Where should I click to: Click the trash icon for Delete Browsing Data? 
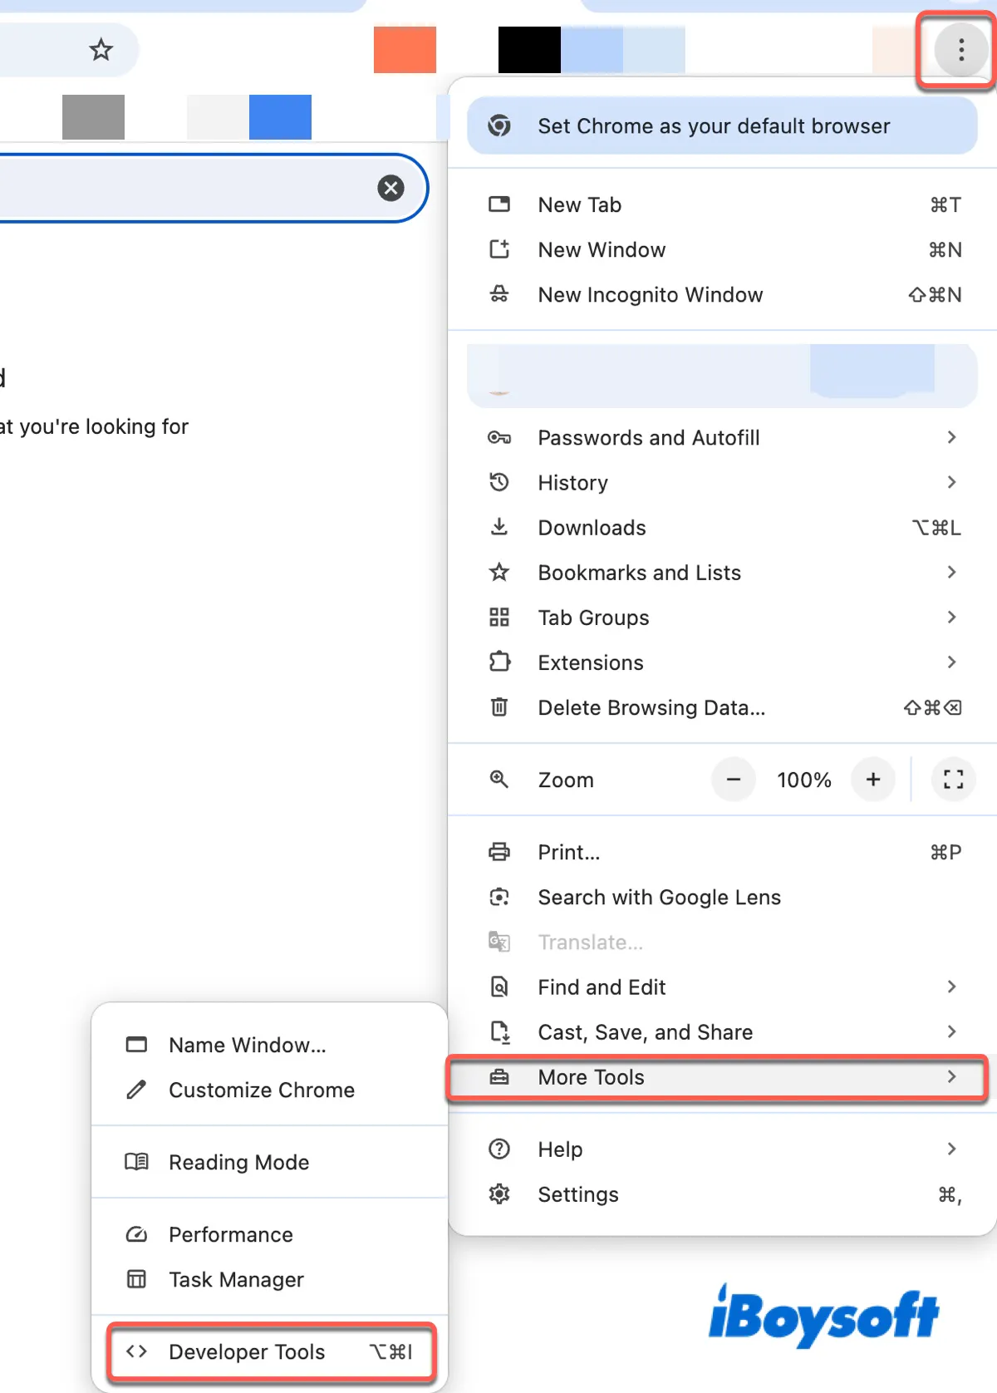tap(499, 706)
